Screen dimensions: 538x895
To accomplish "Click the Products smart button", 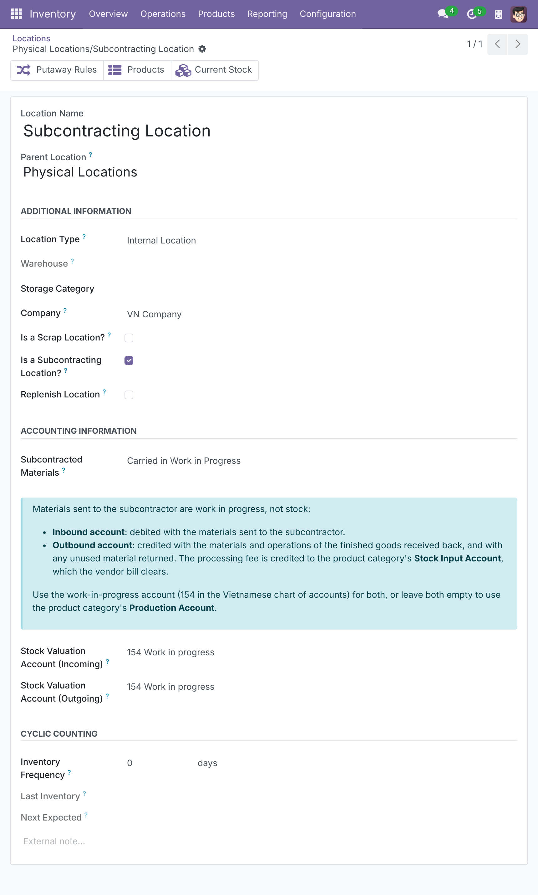I will tap(137, 70).
